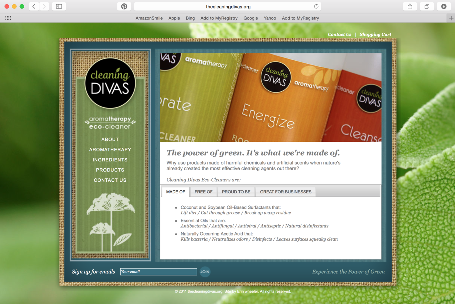Image resolution: width=455 pixels, height=304 pixels.
Task: Minimize window with the yellow button
Action: 14,6
